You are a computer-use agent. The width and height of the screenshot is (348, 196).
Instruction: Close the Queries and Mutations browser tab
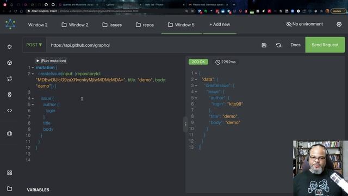(x=97, y=5)
